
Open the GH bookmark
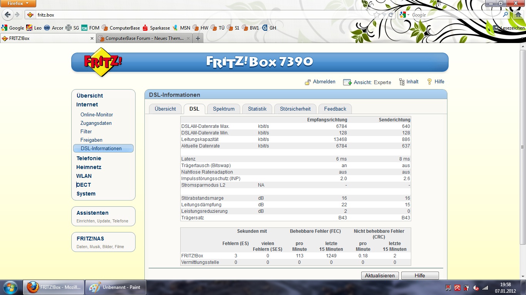269,28
